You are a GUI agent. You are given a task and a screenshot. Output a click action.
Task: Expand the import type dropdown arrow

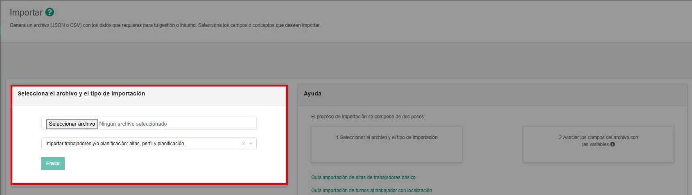coord(251,144)
